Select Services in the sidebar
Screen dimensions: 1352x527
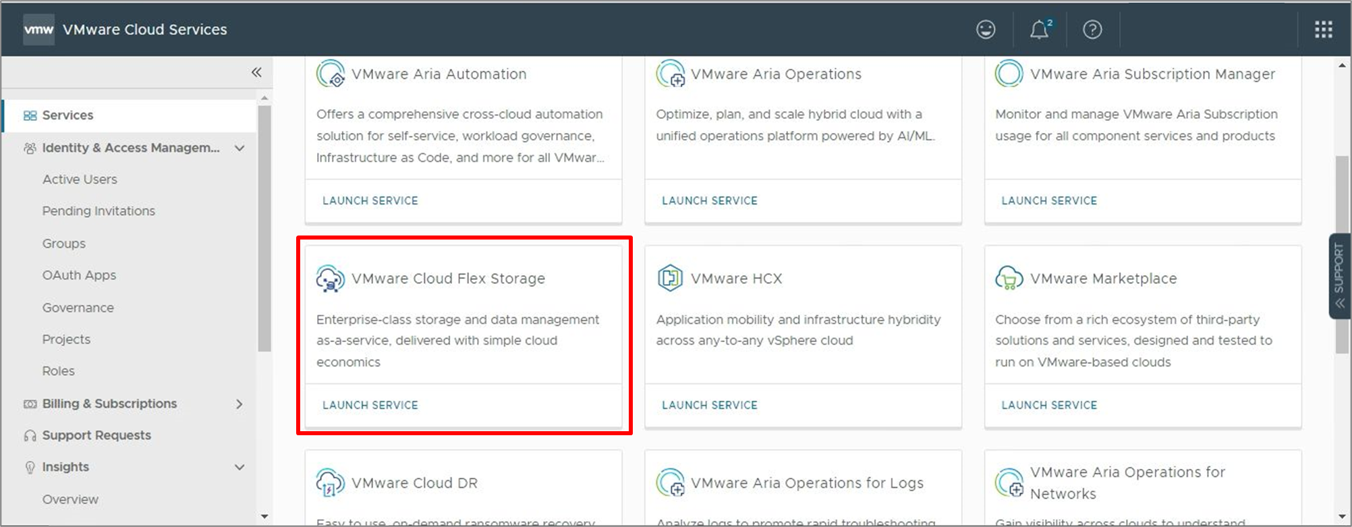tap(130, 115)
